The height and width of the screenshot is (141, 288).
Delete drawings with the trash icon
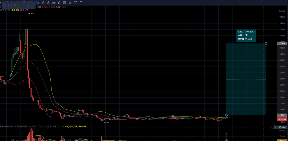click(x=81, y=3)
